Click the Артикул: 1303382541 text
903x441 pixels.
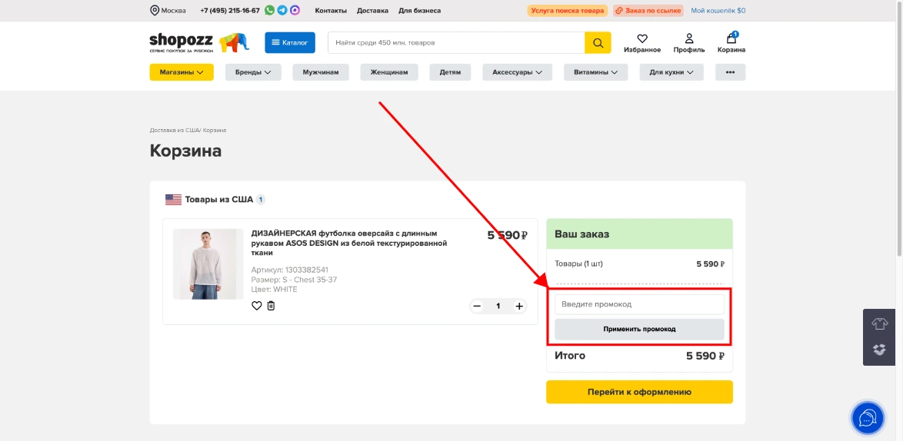[x=290, y=270]
